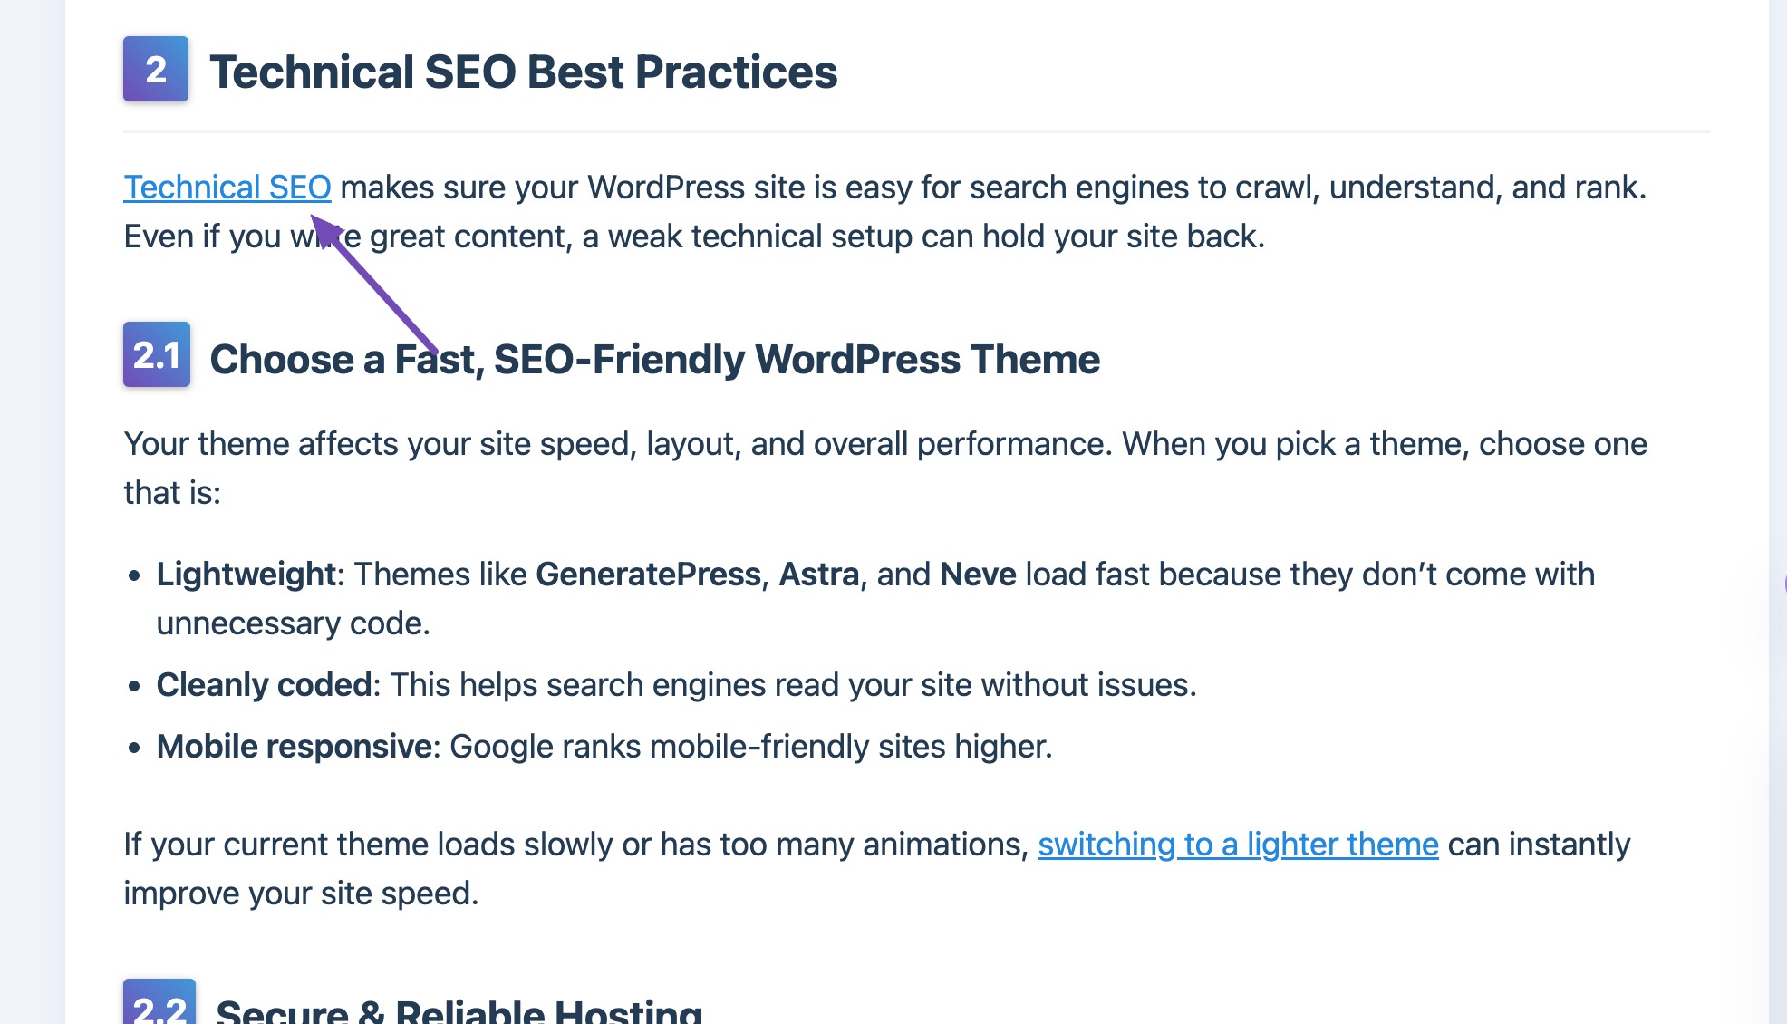Follow the switching to a lighter theme link
1787x1024 pixels.
click(1237, 845)
